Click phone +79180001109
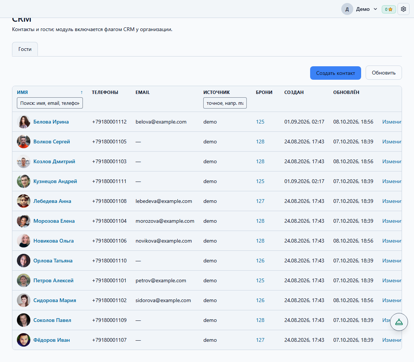 109,320
